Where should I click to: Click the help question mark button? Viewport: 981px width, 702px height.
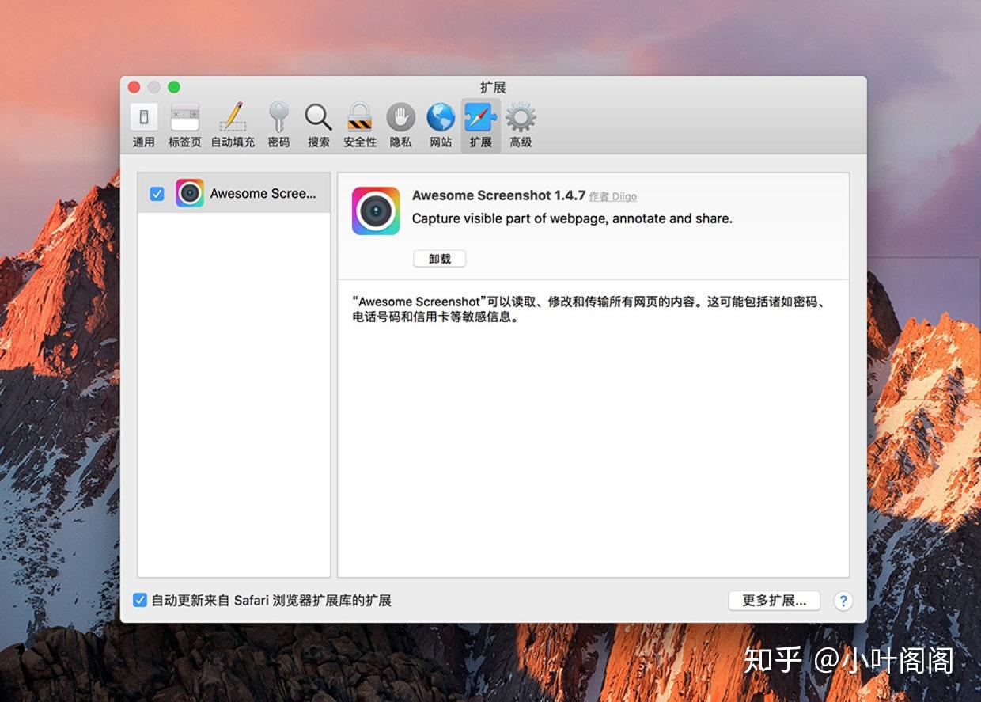tap(843, 601)
